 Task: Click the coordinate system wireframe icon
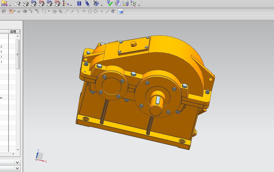click(x=134, y=4)
